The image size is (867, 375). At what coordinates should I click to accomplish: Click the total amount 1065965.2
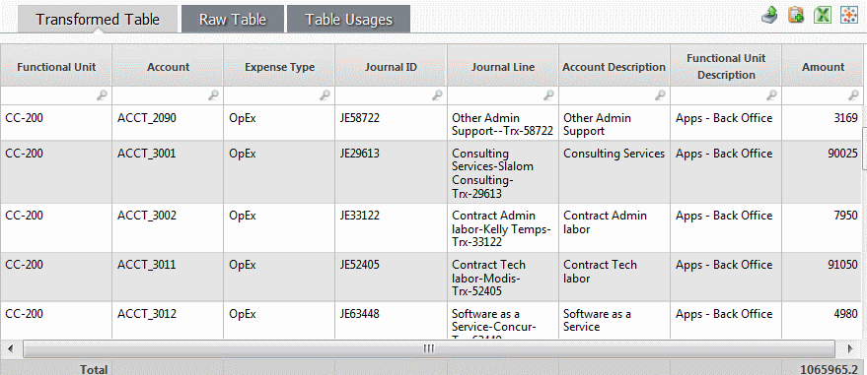click(829, 369)
